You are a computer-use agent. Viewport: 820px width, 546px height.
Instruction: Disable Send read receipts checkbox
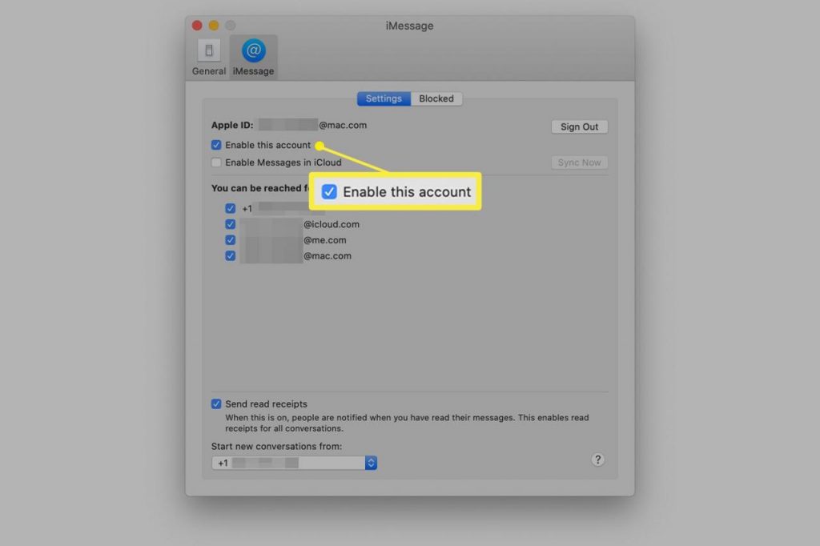[x=216, y=403]
